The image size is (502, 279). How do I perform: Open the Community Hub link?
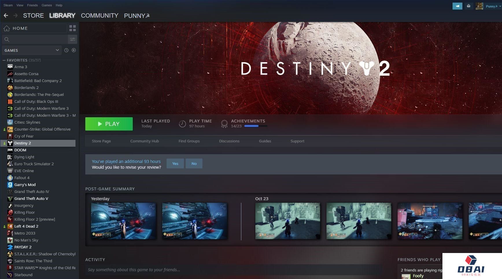(145, 141)
